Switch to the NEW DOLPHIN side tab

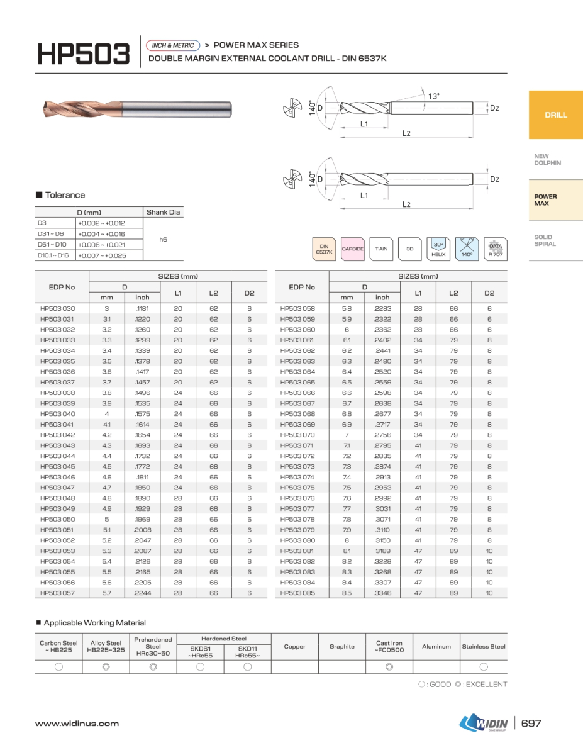[x=547, y=160]
